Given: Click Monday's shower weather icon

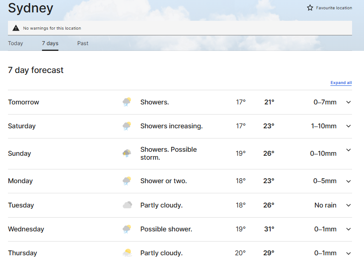Looking at the screenshot, I should pyautogui.click(x=127, y=181).
